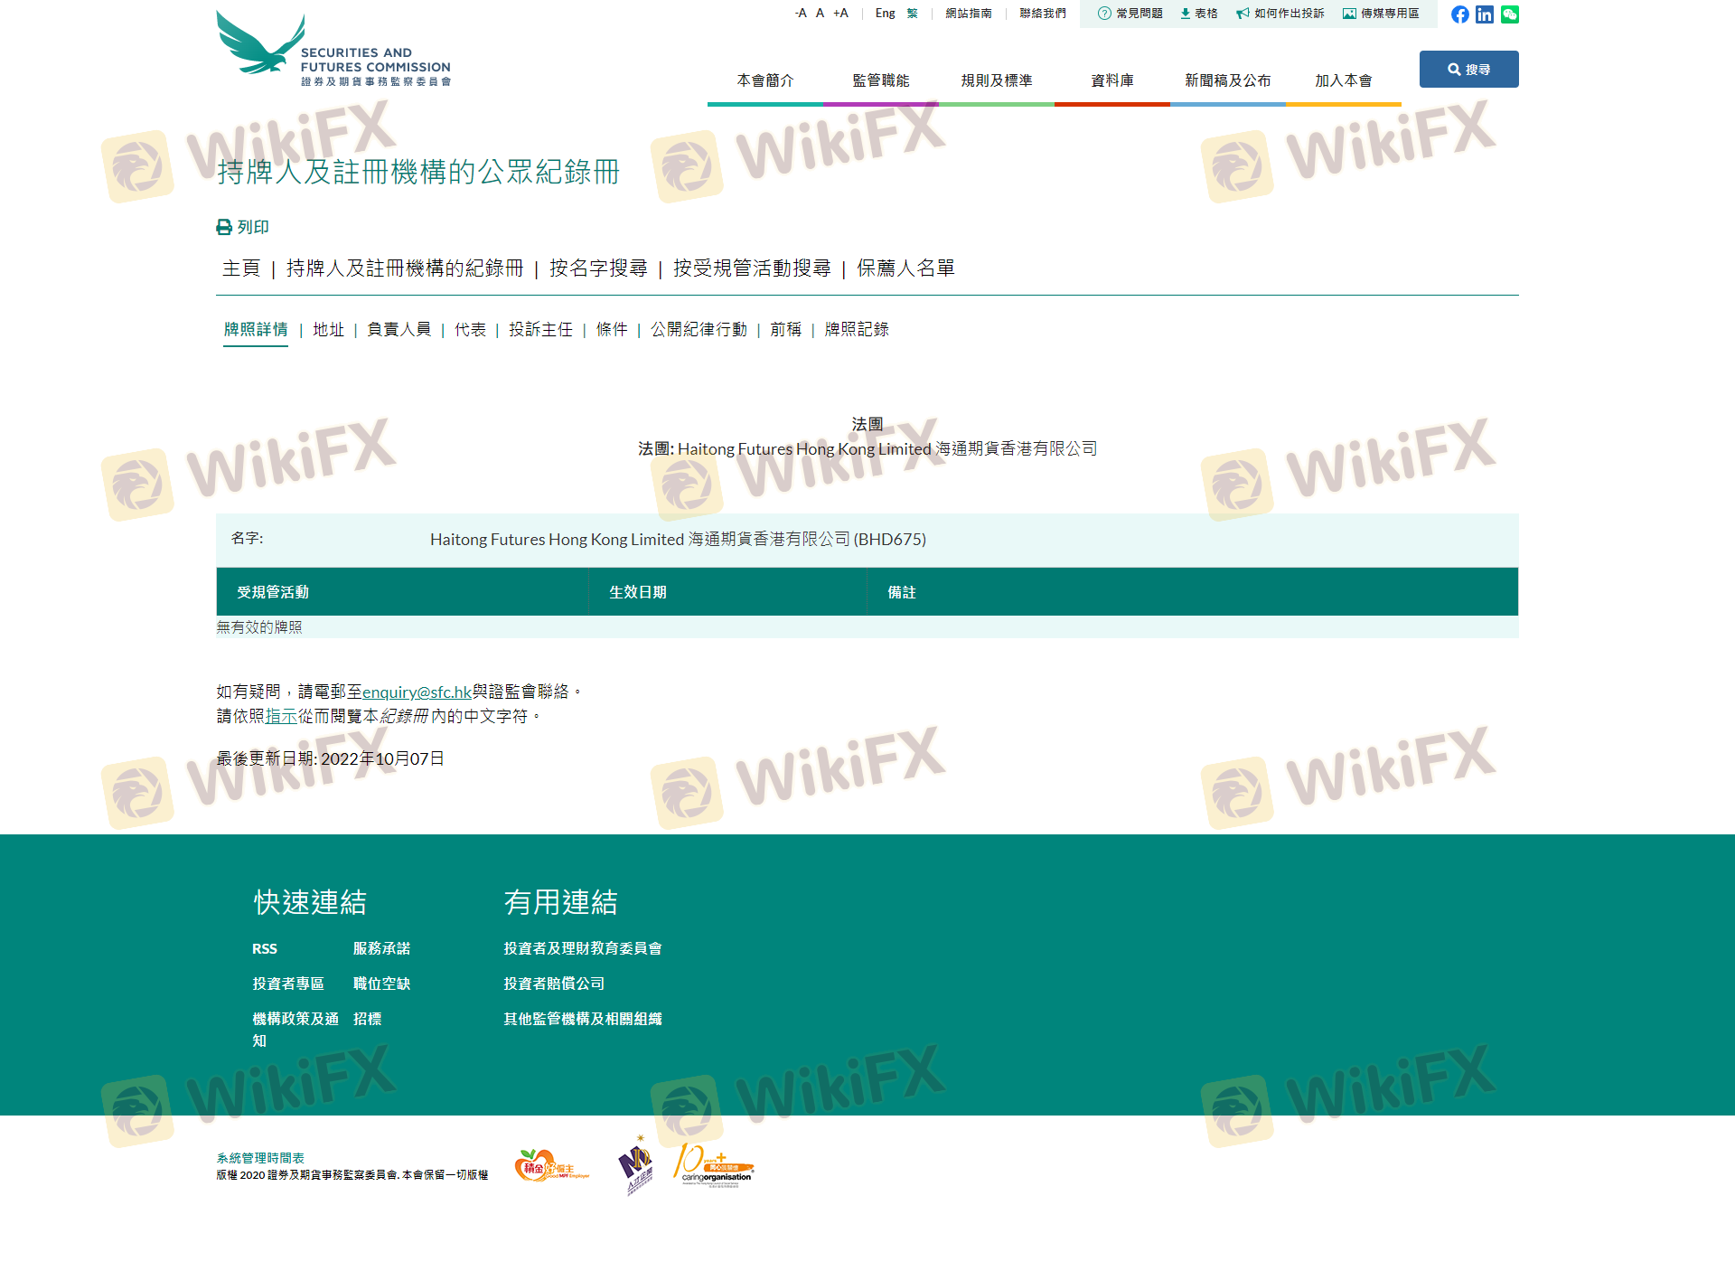
Task: Switch language to Eng
Action: 885,14
